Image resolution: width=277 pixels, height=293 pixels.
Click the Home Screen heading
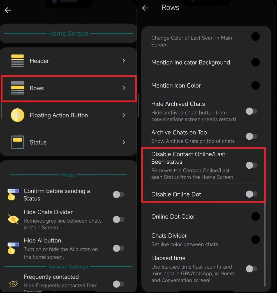click(68, 33)
